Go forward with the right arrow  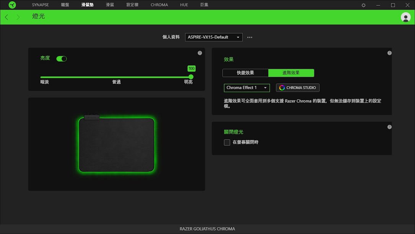(x=18, y=17)
